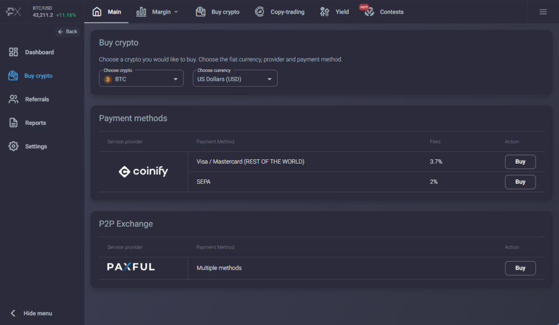
Task: Buy using SEPA payment method
Action: point(520,182)
